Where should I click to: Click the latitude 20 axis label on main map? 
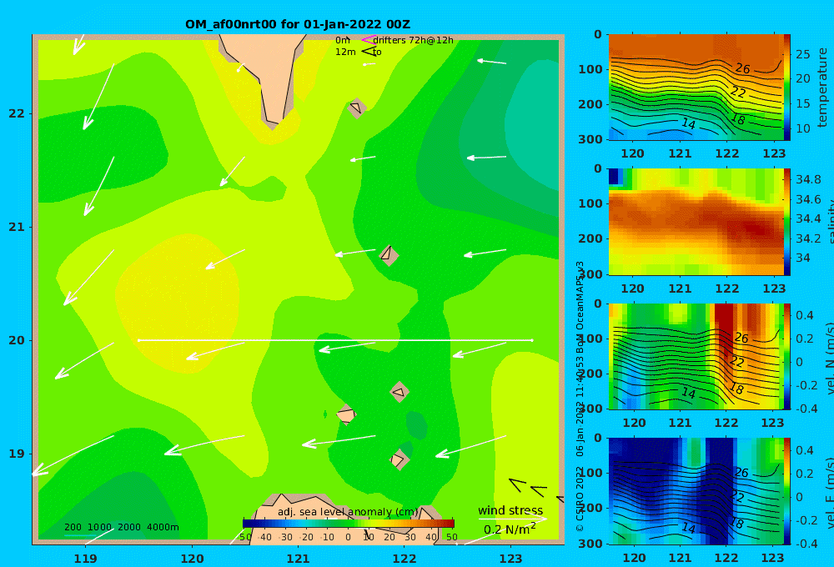point(17,340)
